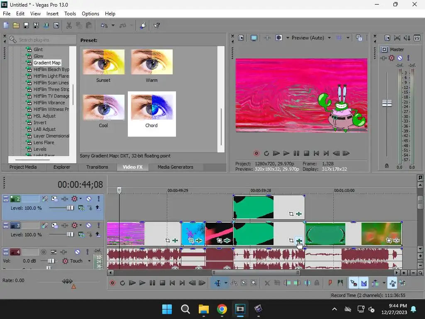Open the Tools menu
425x319 pixels.
click(x=70, y=14)
